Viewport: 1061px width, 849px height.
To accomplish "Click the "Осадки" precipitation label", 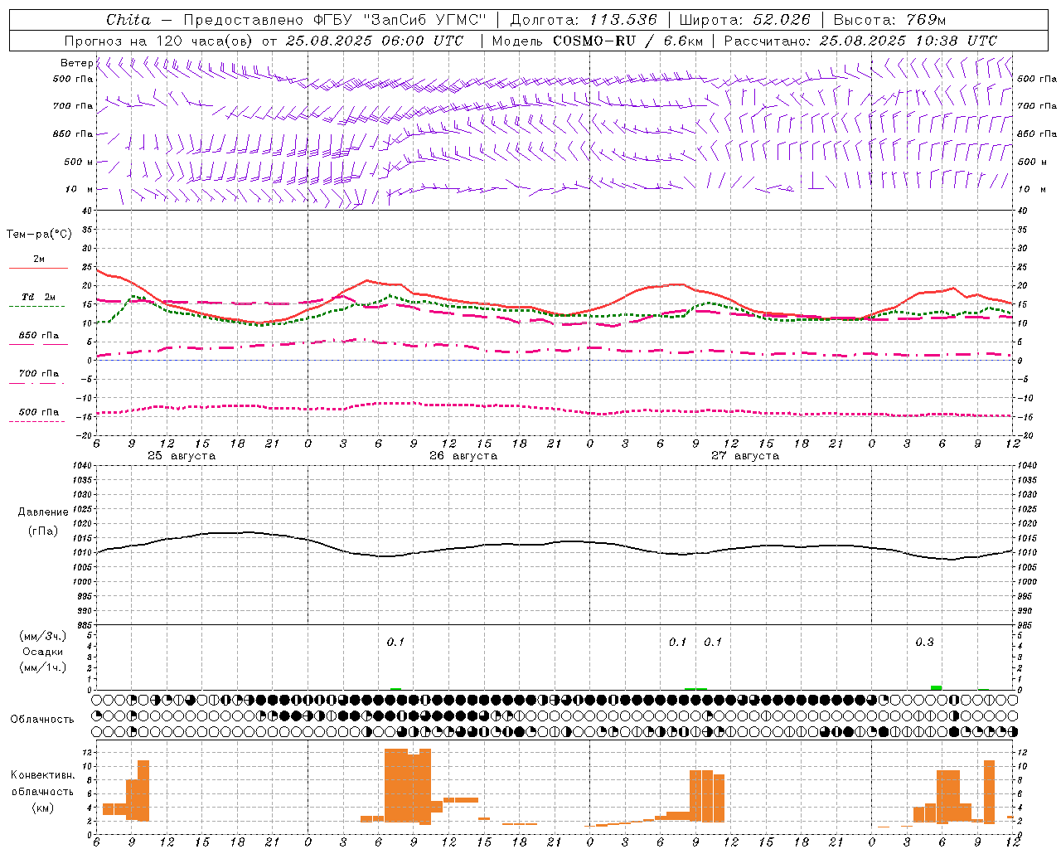I will (x=43, y=652).
